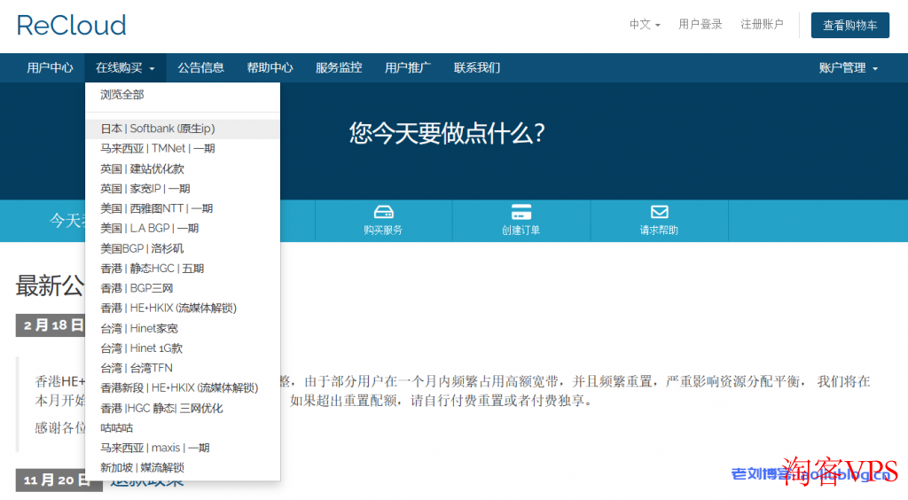Click 联系我们 nav item
The image size is (908, 500).
click(x=477, y=67)
